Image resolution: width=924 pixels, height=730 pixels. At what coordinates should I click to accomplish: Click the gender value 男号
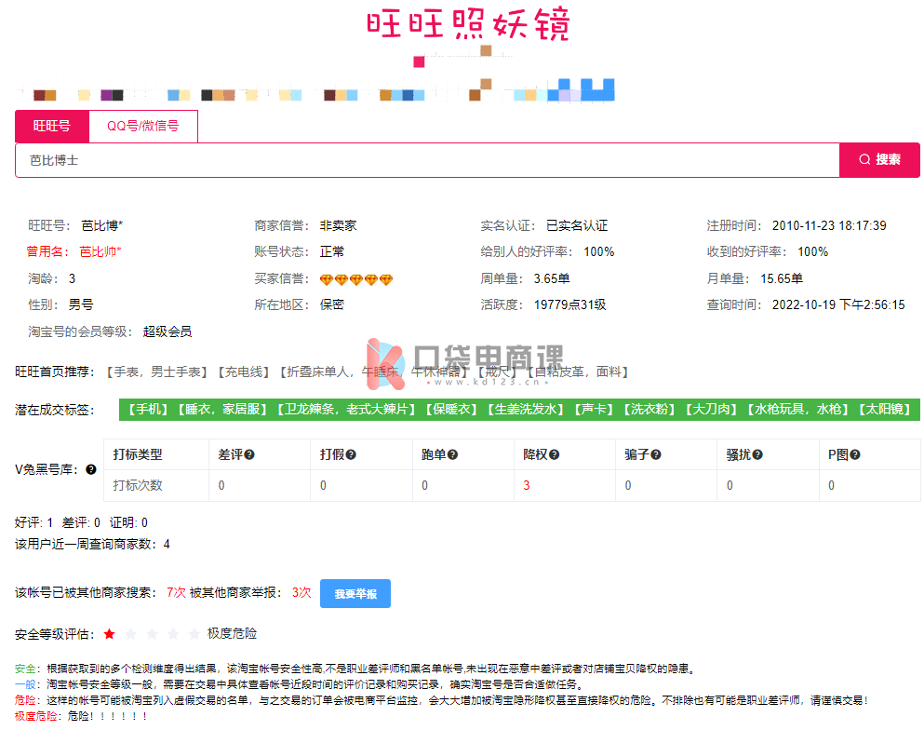point(81,304)
